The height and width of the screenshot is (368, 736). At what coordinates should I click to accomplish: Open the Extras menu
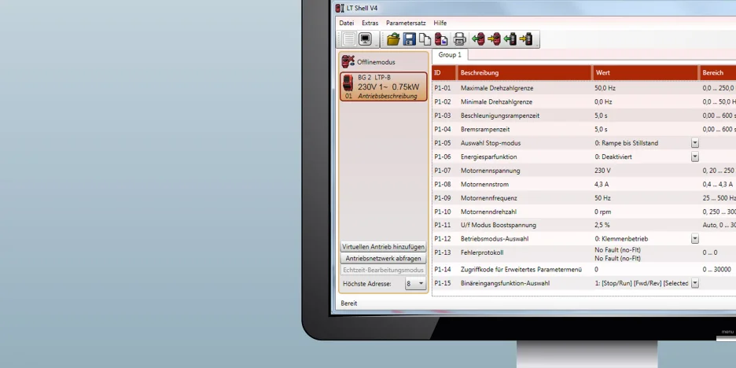(x=370, y=23)
